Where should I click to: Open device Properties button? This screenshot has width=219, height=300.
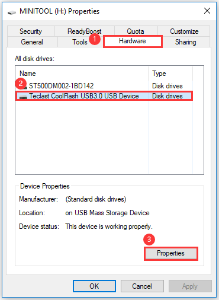pos(171,253)
